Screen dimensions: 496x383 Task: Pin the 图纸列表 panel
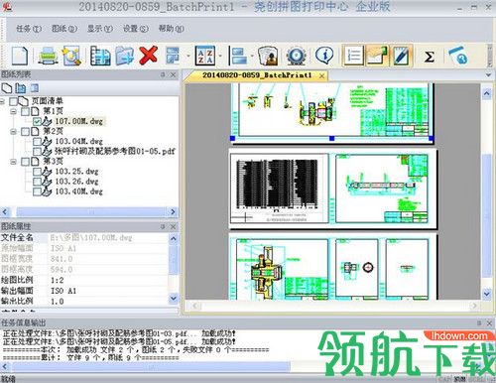pos(163,74)
